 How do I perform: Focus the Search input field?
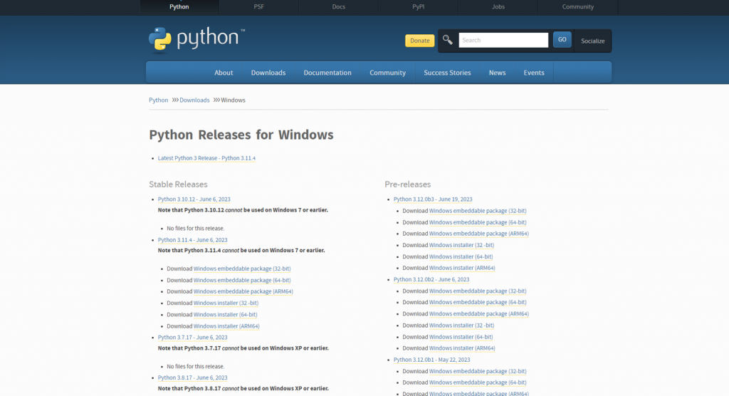(503, 40)
